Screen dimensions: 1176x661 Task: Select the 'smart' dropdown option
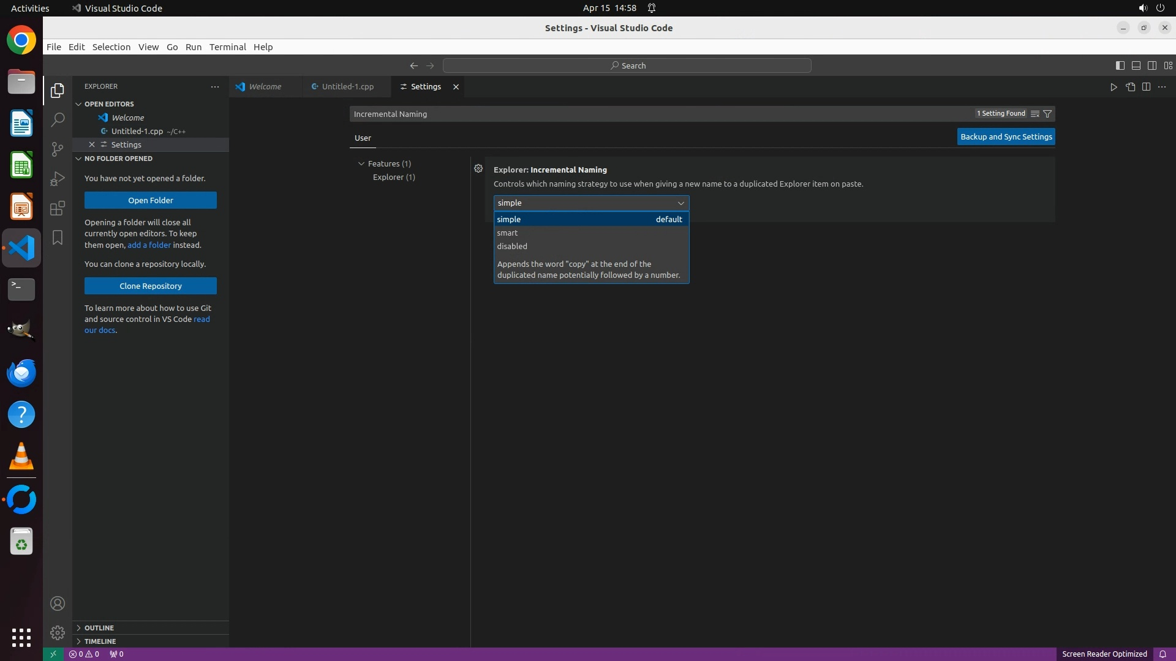point(507,233)
